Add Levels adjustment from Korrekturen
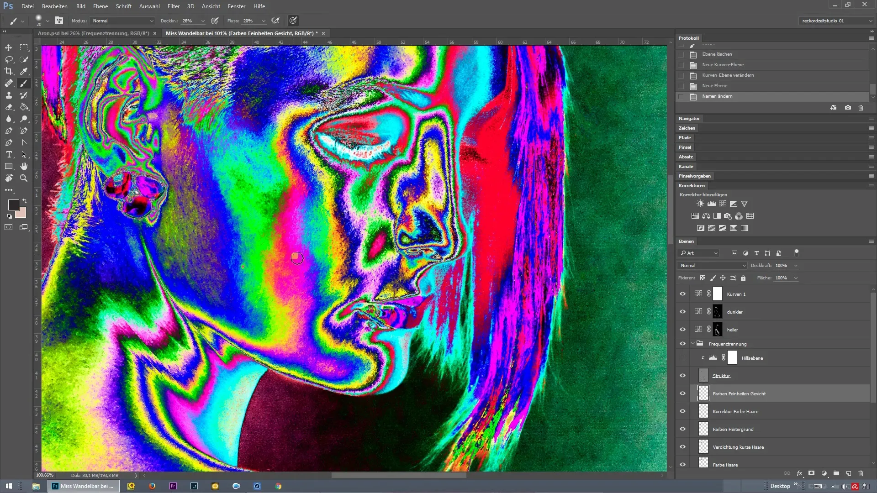 click(x=712, y=204)
